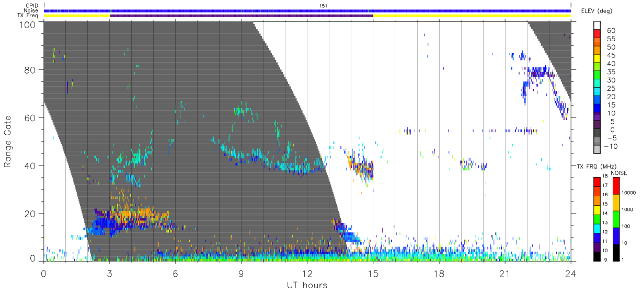This screenshot has height=296, width=642.
Task: Click the 'UT hours' x-axis title
Action: point(307,285)
